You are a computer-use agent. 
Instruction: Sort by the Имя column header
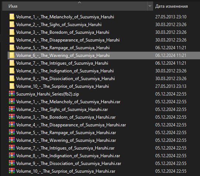75,6
